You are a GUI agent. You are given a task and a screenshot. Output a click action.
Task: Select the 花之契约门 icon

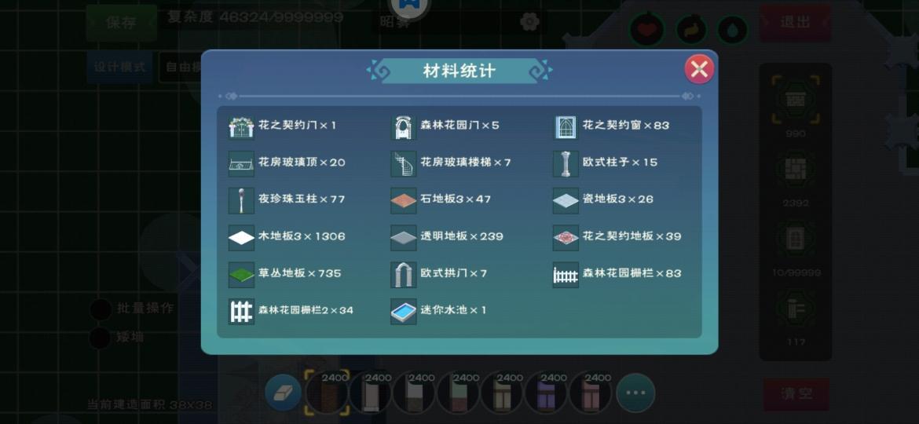[241, 127]
